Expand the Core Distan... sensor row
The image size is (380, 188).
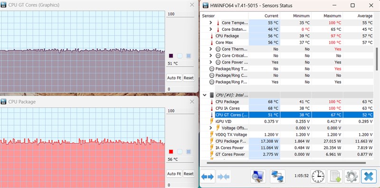click(211, 29)
